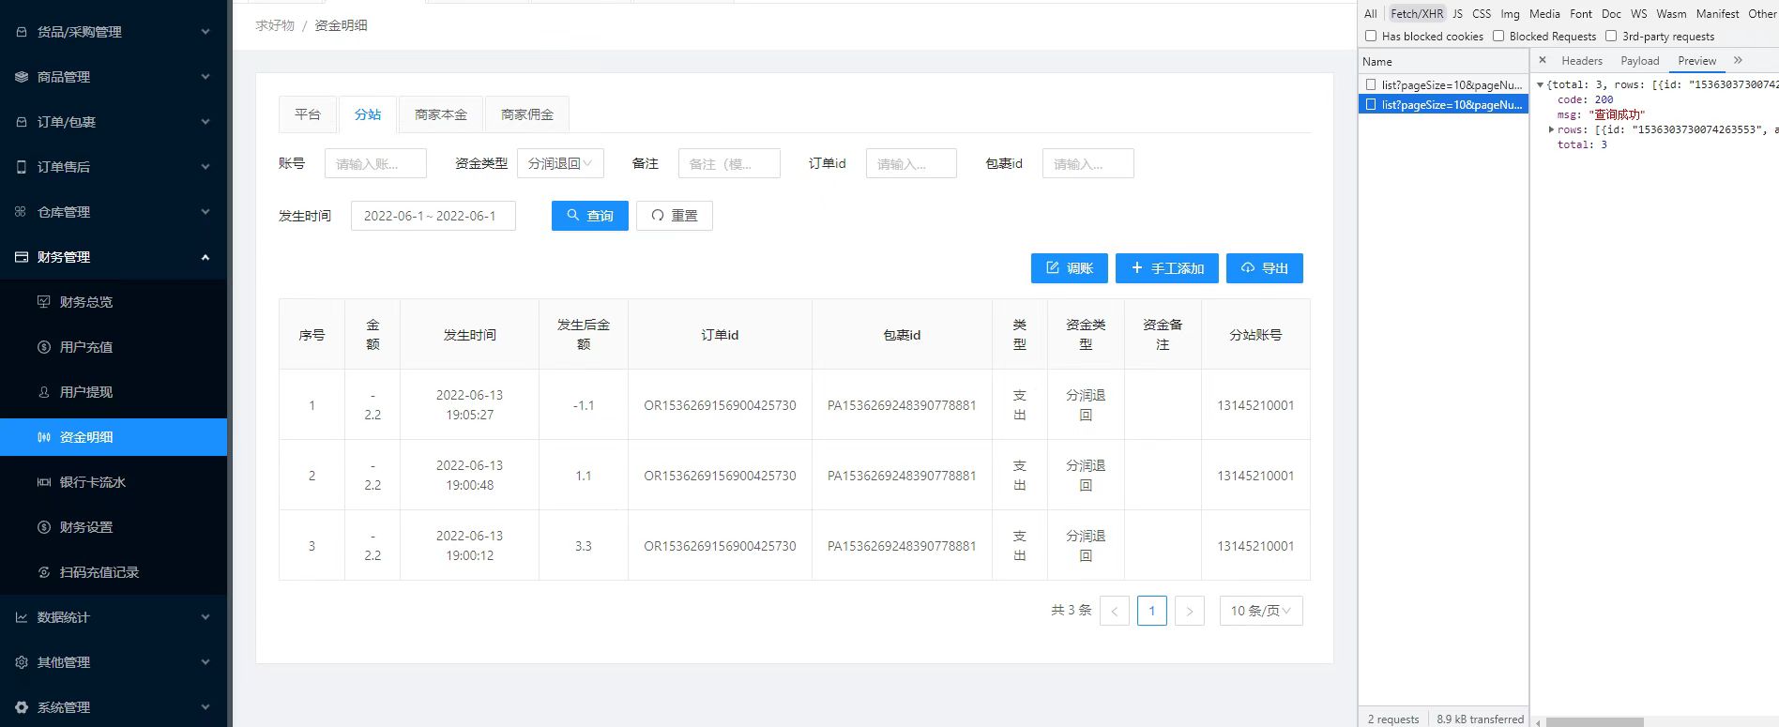Click the 手工添加 button
Viewport: 1779px width, 727px height.
point(1167,268)
